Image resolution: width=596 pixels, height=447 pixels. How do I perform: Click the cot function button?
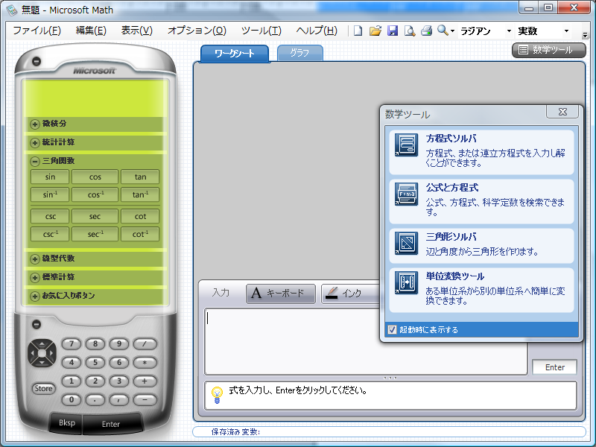click(x=140, y=216)
